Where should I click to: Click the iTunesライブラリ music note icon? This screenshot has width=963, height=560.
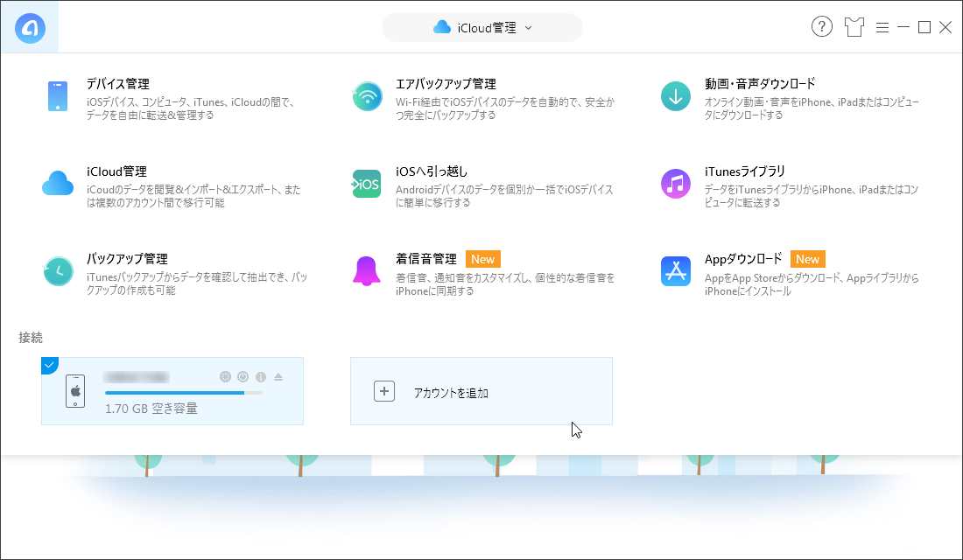coord(676,185)
